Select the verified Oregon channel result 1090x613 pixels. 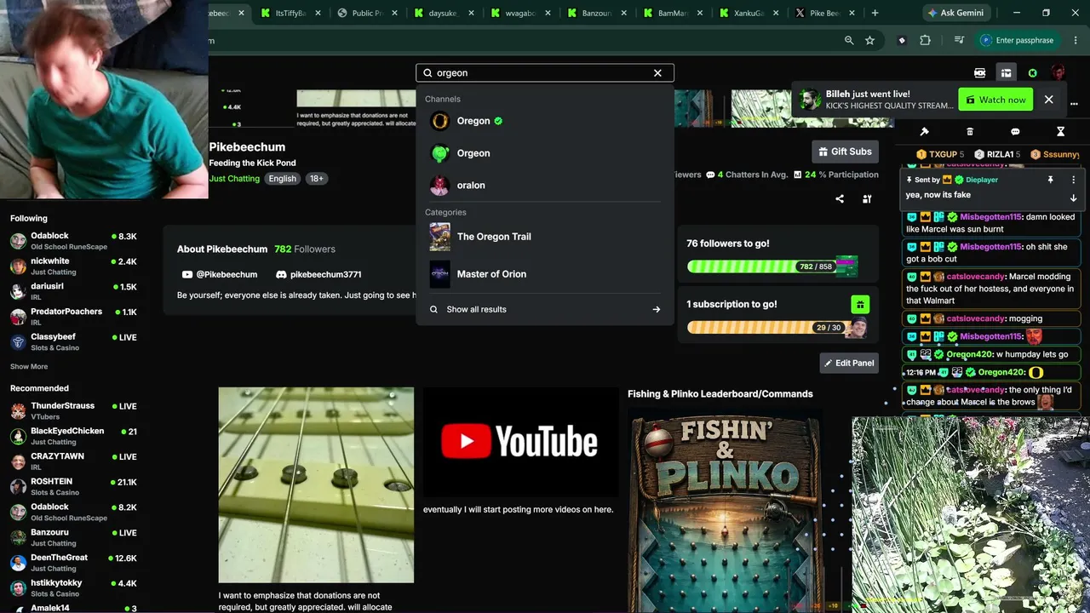(x=545, y=121)
